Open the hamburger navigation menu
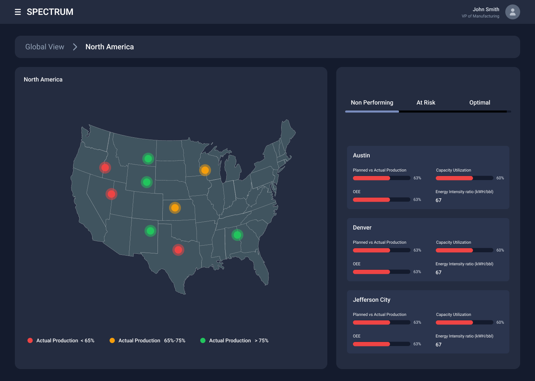This screenshot has height=381, width=535. (18, 12)
